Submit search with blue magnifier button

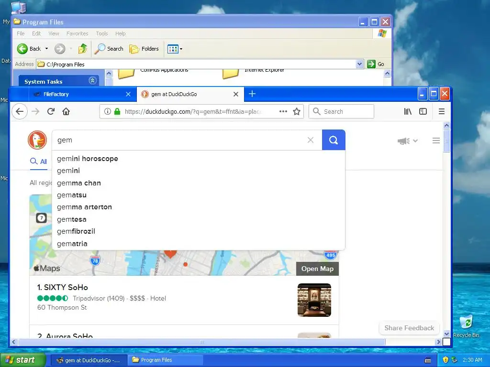tap(334, 140)
